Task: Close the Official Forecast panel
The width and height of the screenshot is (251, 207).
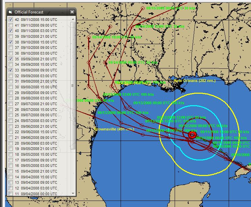Action: [x=72, y=12]
